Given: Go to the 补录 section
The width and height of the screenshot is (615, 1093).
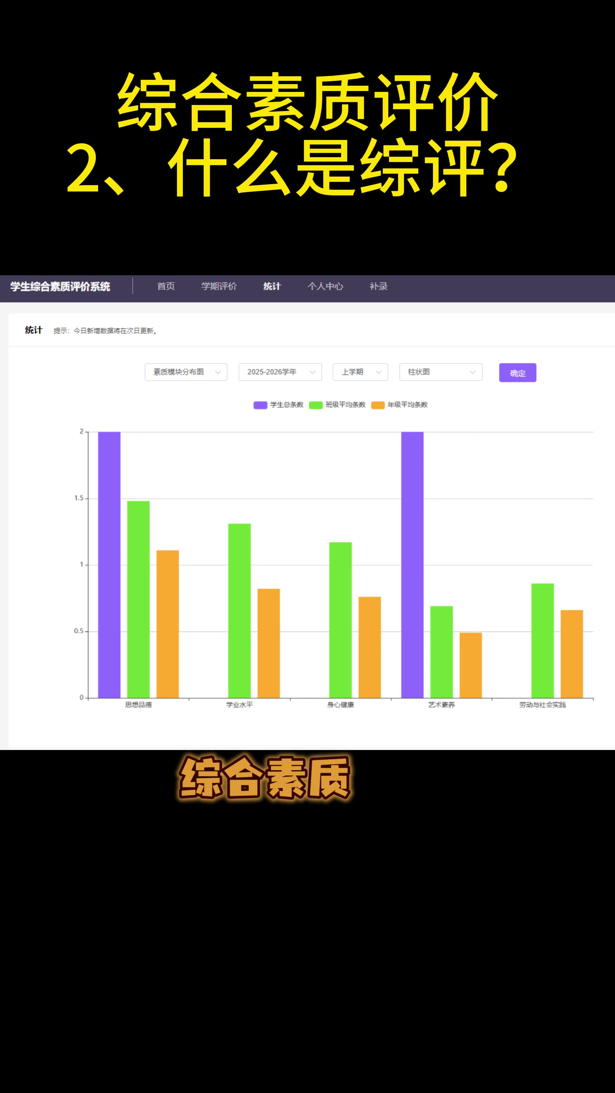Looking at the screenshot, I should tap(378, 286).
